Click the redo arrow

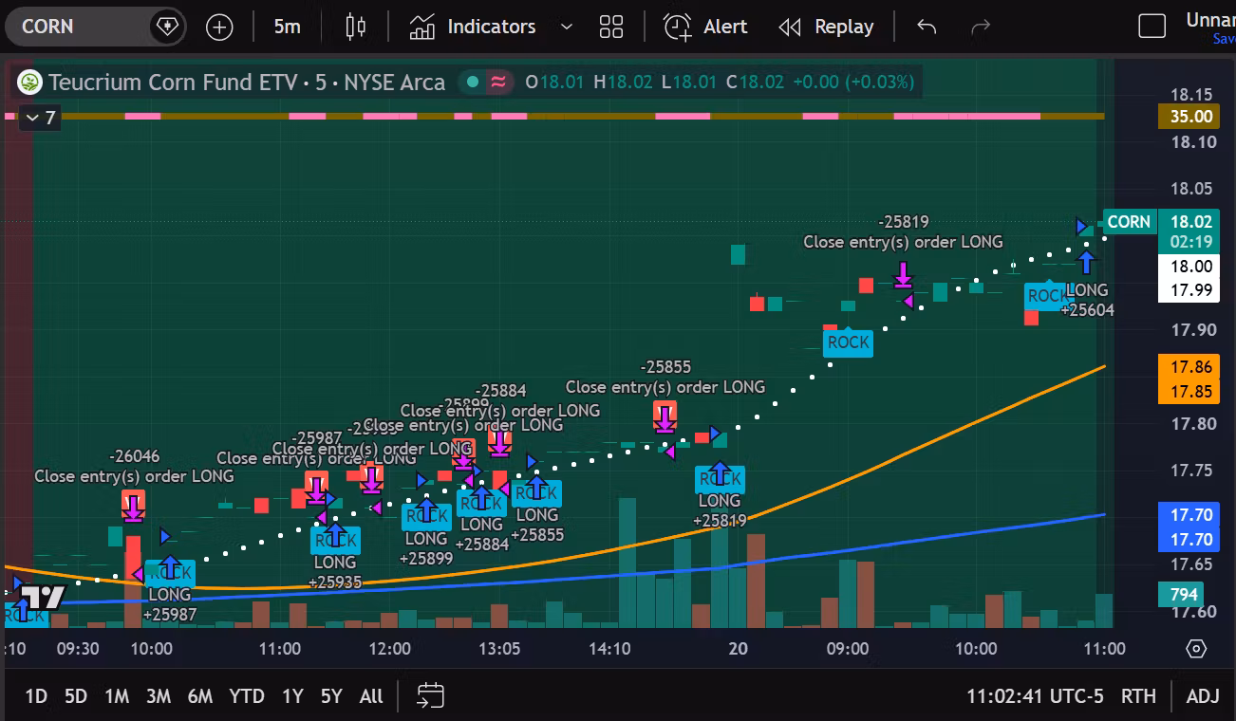(981, 27)
